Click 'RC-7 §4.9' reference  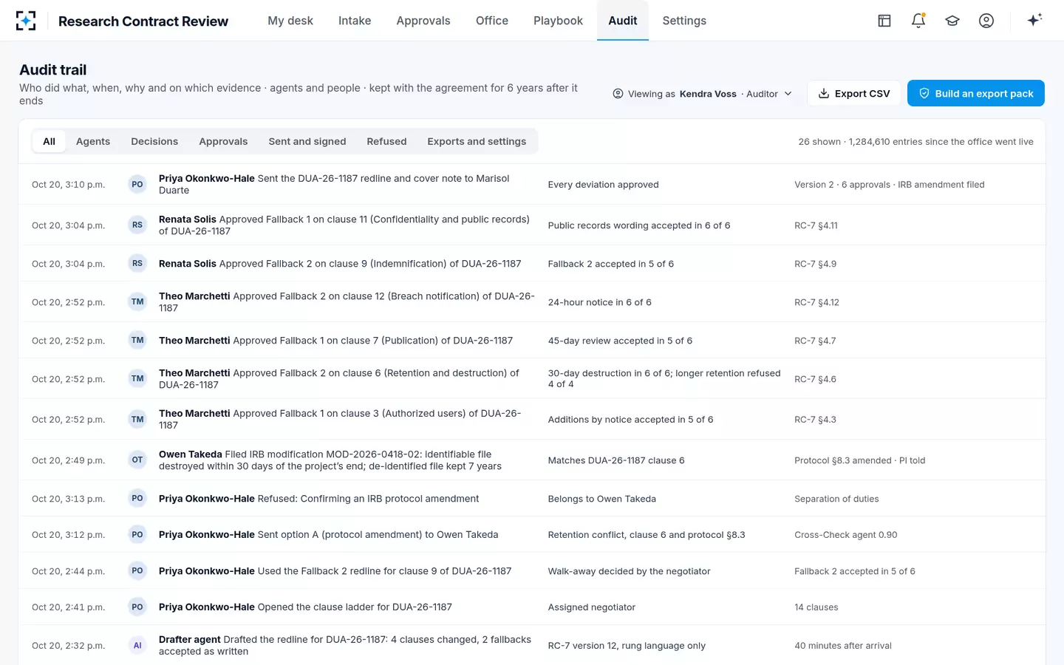[x=816, y=264]
